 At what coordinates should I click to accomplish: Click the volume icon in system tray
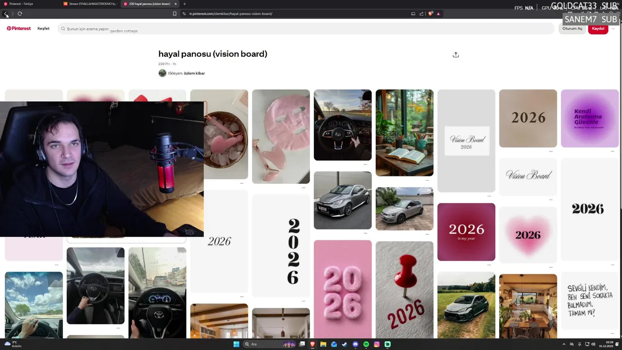pos(594,344)
